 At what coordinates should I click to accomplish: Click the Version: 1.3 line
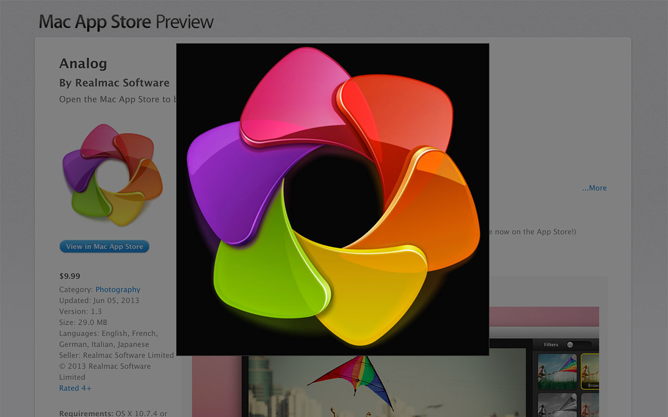coord(80,311)
